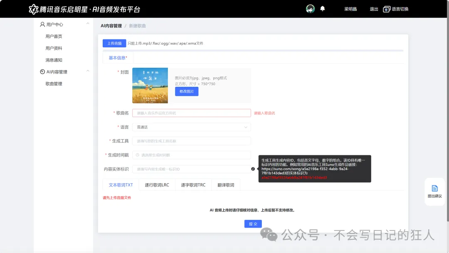The height and width of the screenshot is (253, 449).
Task: Focus the 歌曲名 input field
Action: pos(191,113)
